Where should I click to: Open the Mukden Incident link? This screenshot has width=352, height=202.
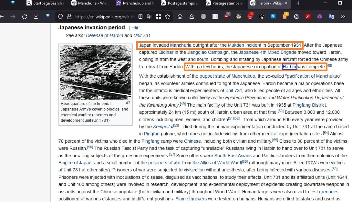(x=244, y=45)
